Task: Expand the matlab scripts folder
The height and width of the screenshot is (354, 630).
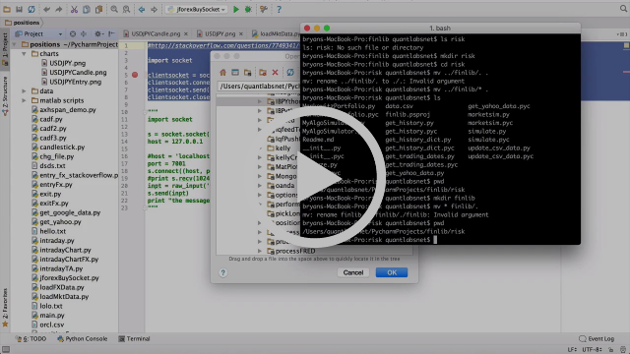Action: [24, 100]
